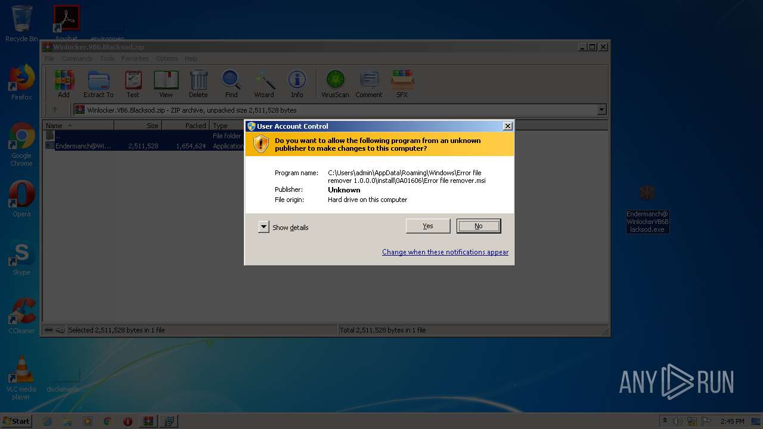Sort by Size column header

coord(138,126)
